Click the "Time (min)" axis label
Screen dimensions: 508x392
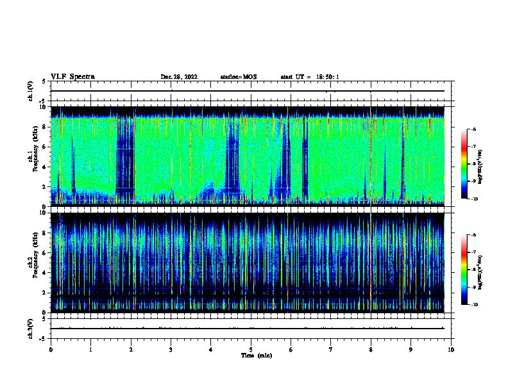click(257, 355)
